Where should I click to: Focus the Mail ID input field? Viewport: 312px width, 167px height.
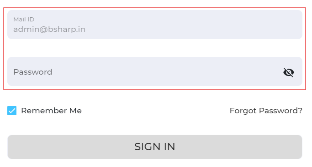click(155, 25)
